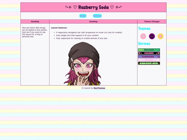Click the Themes heading in sidebar
Image resolution: width=187 pixels, height=140 pixels.
(144, 29)
